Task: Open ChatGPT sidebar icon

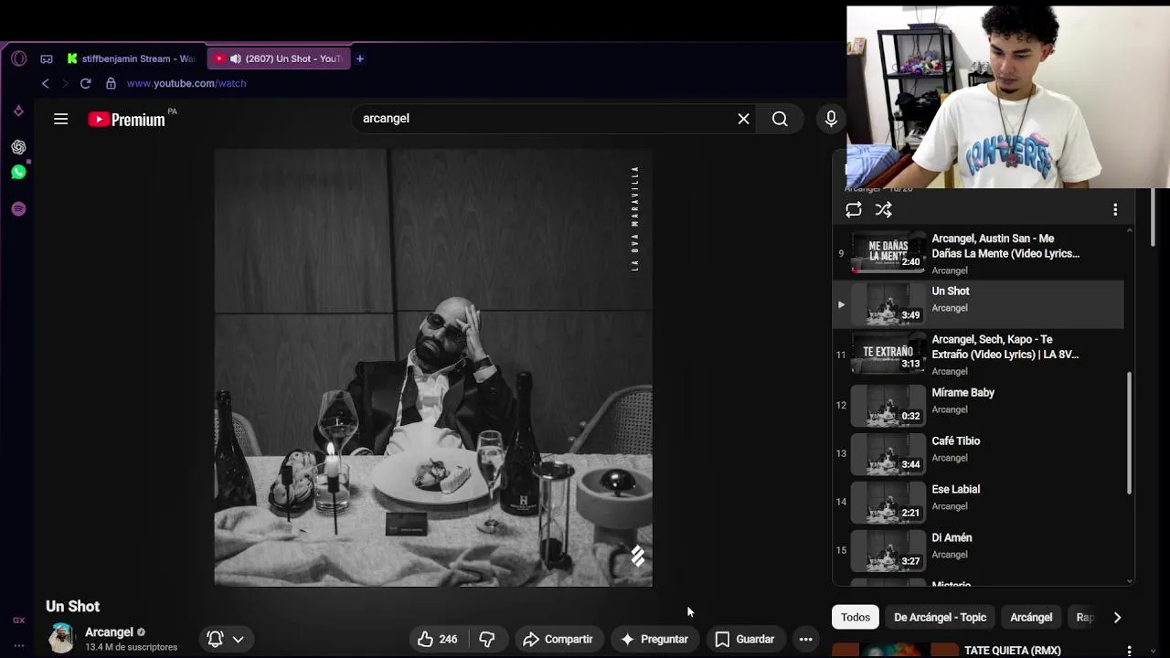Action: point(18,147)
